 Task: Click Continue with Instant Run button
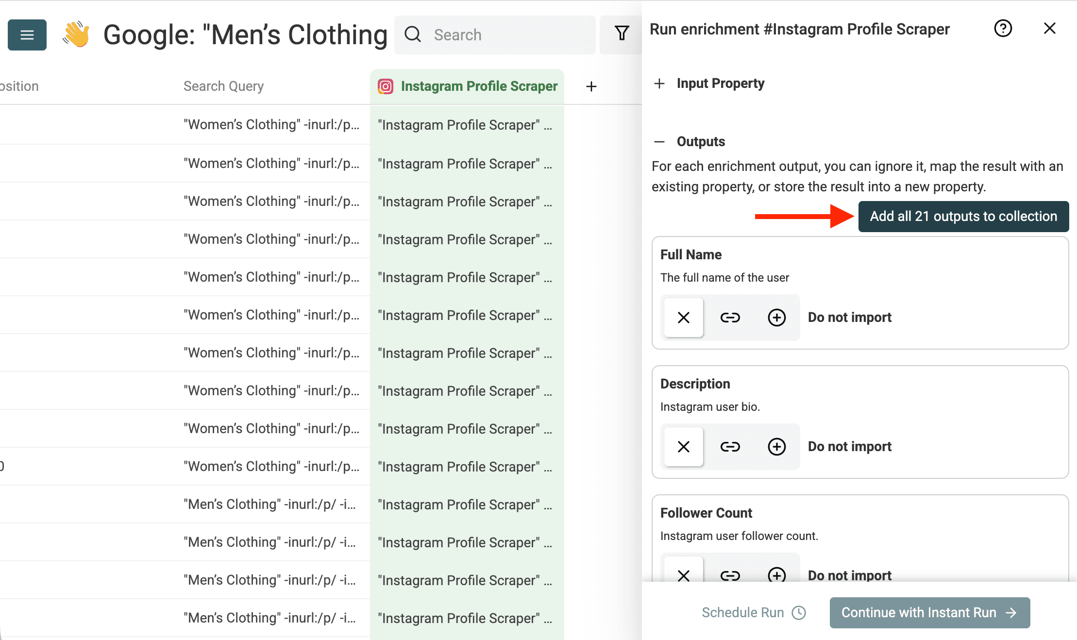pos(929,613)
